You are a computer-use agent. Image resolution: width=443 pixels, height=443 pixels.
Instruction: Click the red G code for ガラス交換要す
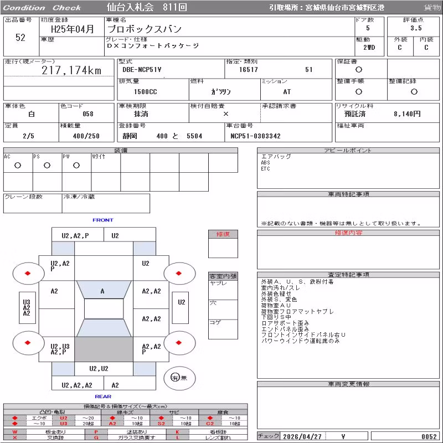96,437
